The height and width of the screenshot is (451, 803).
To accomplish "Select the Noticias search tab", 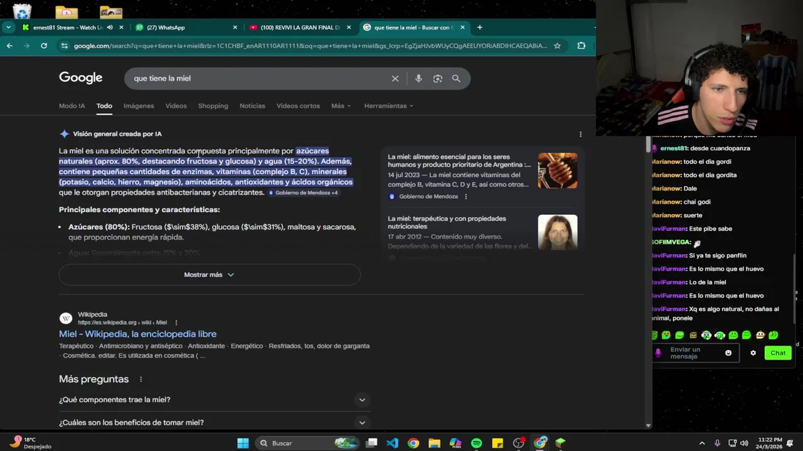I will click(252, 106).
